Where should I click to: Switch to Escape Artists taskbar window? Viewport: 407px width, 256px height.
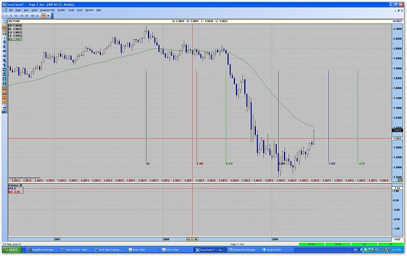pos(277,249)
